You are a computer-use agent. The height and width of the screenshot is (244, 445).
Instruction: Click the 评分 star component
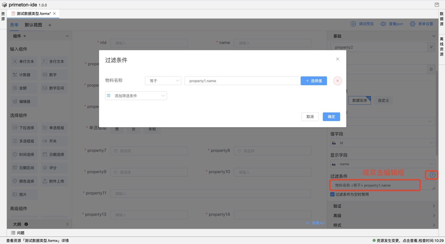[x=50, y=168]
